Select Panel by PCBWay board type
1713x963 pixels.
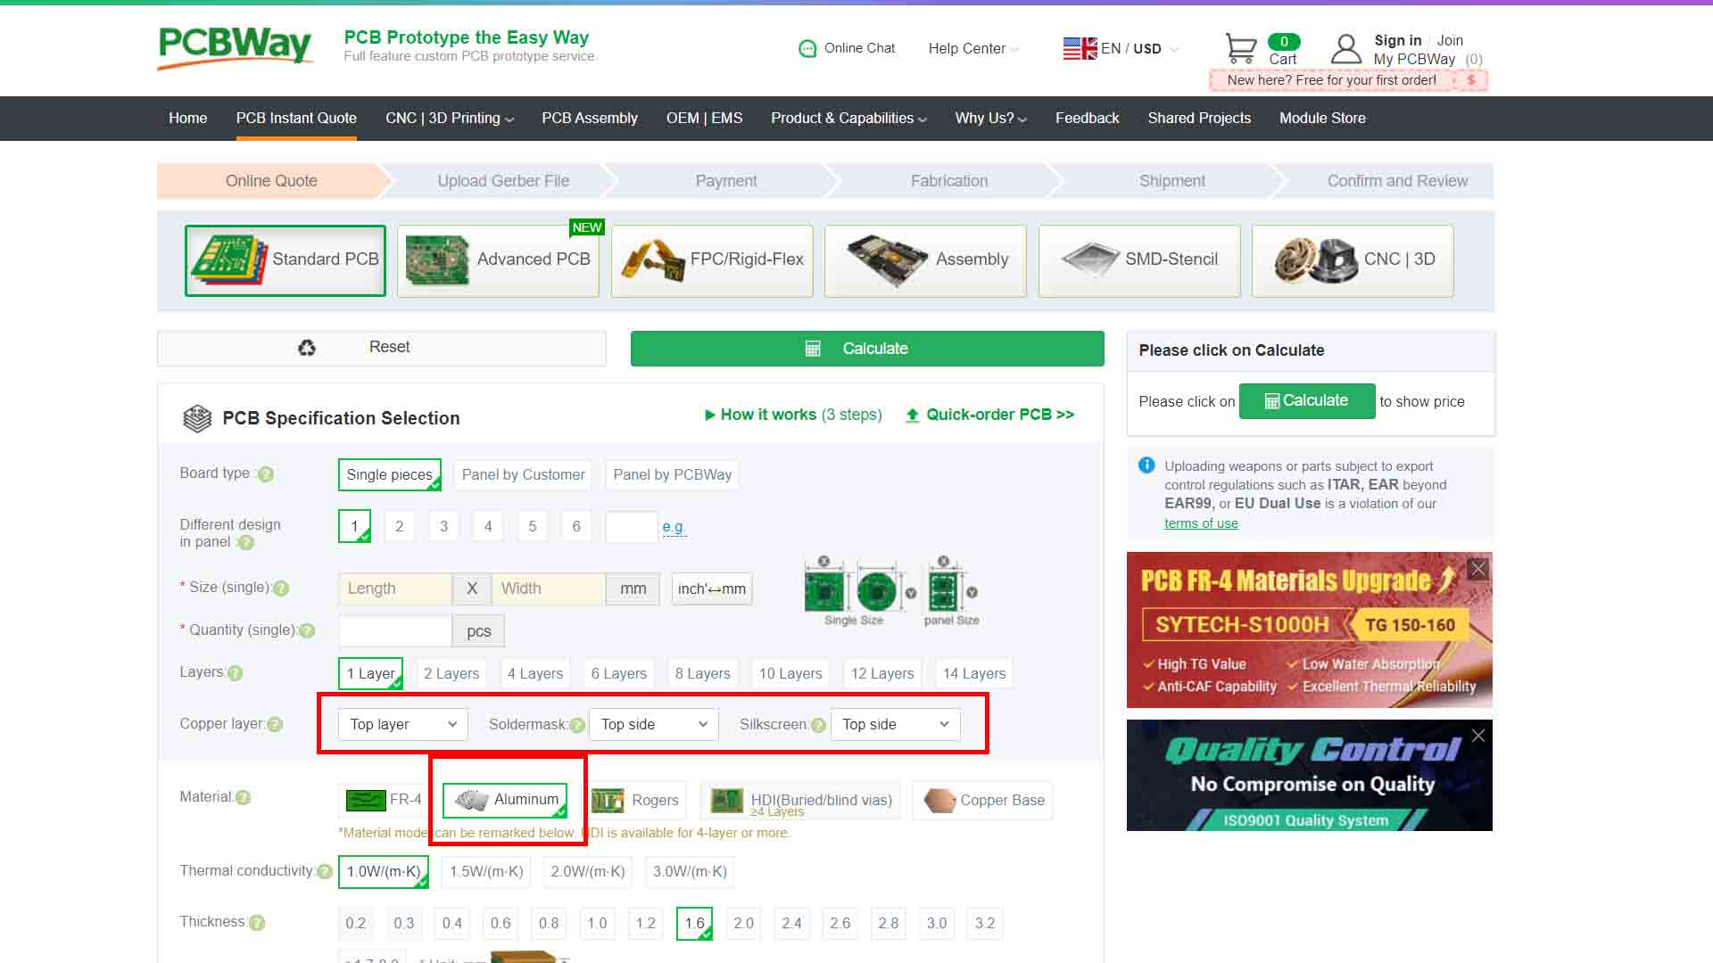672,474
